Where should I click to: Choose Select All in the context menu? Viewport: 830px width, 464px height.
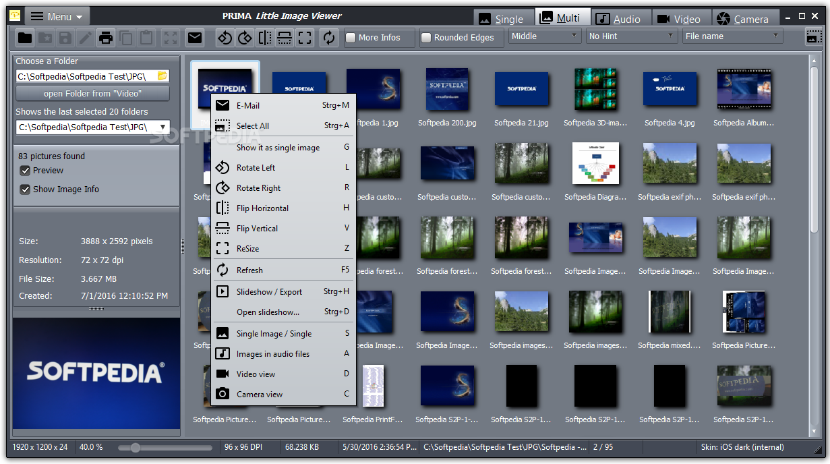pyautogui.click(x=283, y=125)
